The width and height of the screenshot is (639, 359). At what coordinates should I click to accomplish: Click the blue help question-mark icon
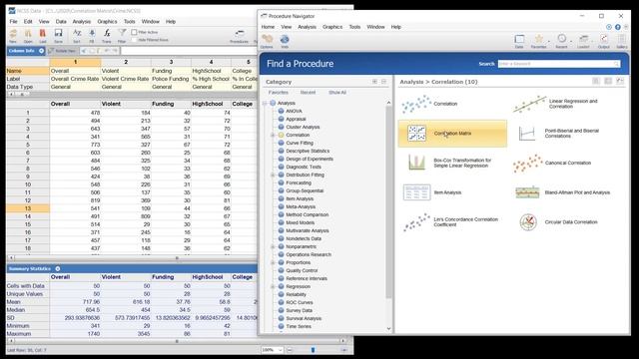pyautogui.click(x=618, y=27)
